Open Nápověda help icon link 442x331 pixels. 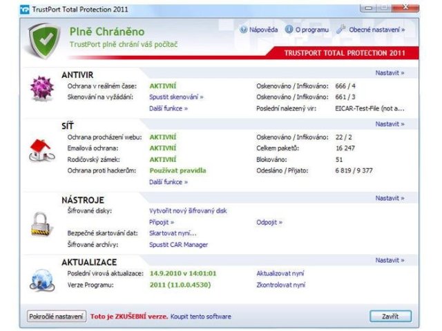[x=259, y=30]
